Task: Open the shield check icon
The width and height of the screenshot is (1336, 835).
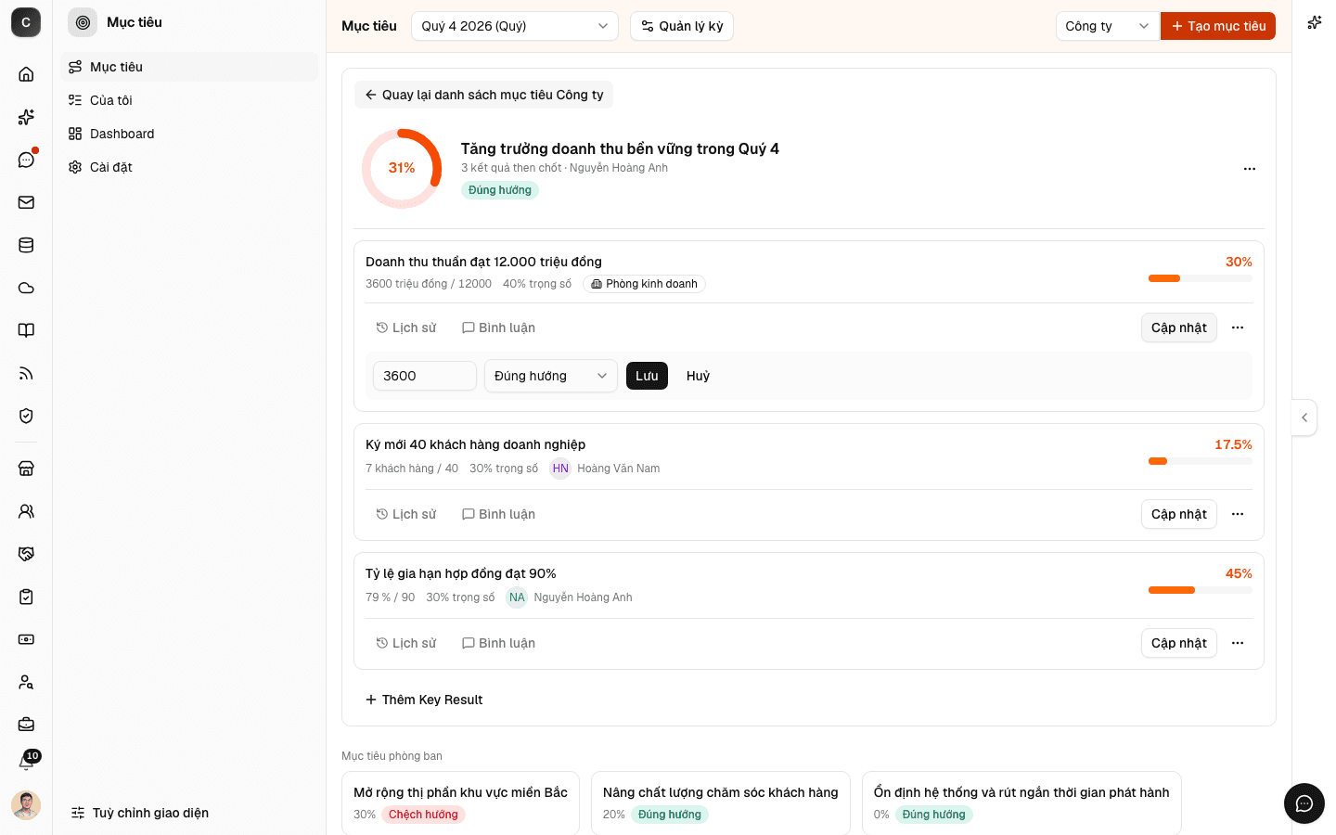Action: click(x=26, y=416)
